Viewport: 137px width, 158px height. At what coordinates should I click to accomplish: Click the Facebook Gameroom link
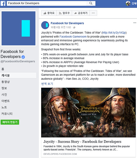point(73,37)
